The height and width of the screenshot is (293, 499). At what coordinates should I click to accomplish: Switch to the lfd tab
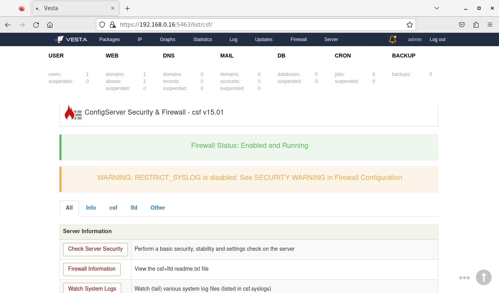point(134,208)
